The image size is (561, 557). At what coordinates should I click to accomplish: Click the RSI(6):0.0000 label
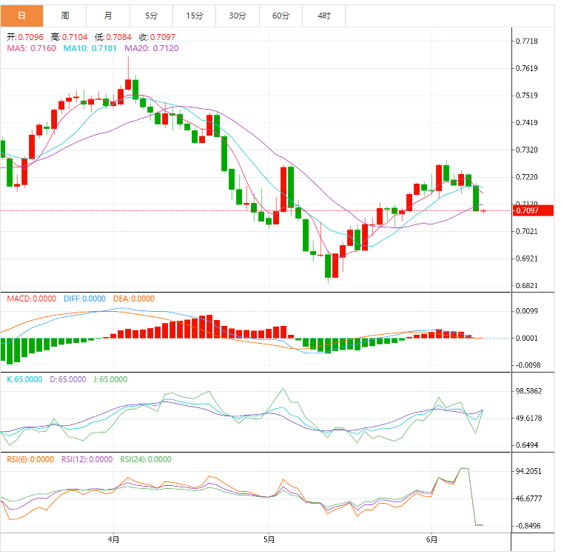[x=30, y=459]
